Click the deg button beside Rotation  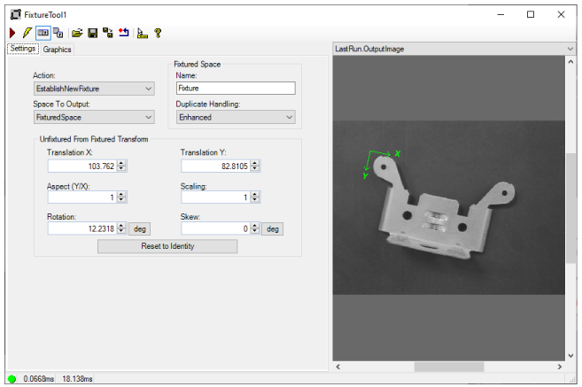[x=140, y=228]
